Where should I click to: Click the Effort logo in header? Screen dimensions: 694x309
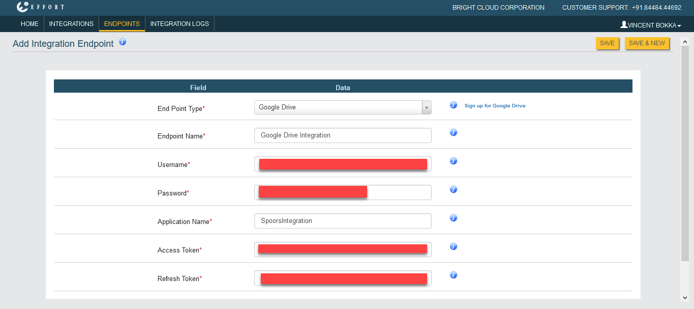40,7
